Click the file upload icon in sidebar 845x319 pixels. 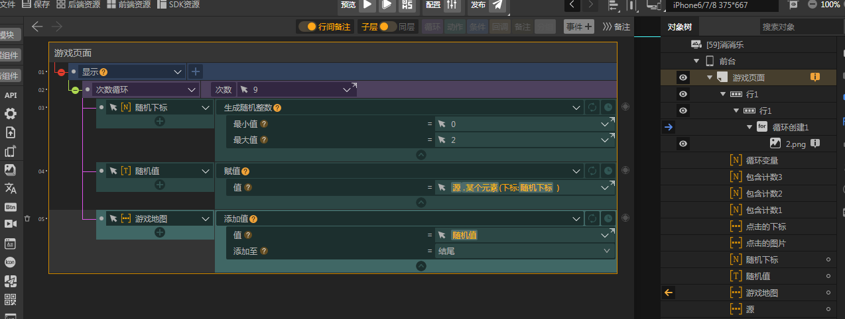[x=11, y=132]
